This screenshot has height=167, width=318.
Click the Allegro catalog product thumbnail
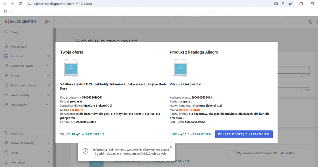coord(180,67)
